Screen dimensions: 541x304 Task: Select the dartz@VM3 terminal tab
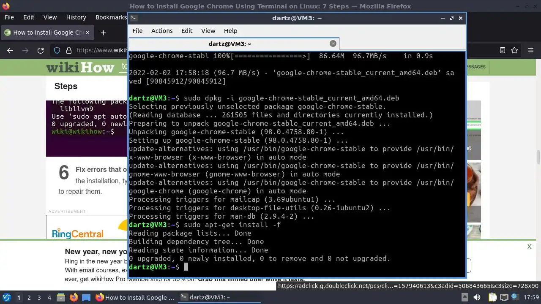[234, 44]
